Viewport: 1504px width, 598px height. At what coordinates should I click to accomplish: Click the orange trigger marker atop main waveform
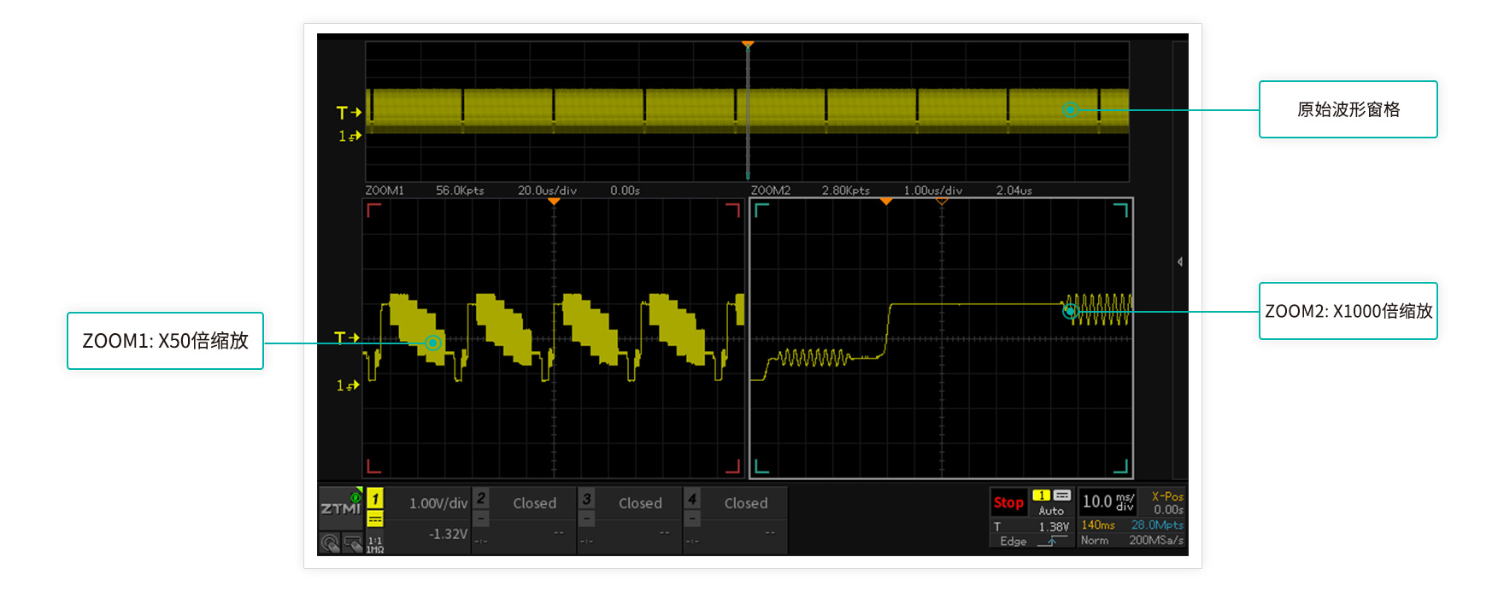(748, 44)
